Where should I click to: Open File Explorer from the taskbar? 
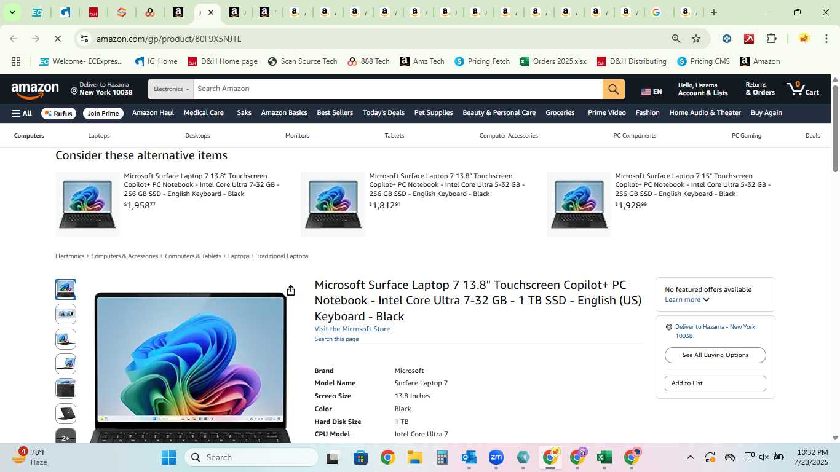click(414, 457)
